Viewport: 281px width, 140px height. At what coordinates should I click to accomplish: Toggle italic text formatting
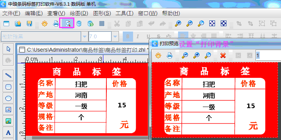click(138, 36)
